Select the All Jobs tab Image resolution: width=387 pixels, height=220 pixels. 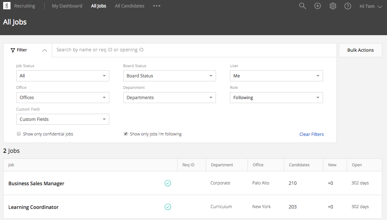pyautogui.click(x=98, y=6)
